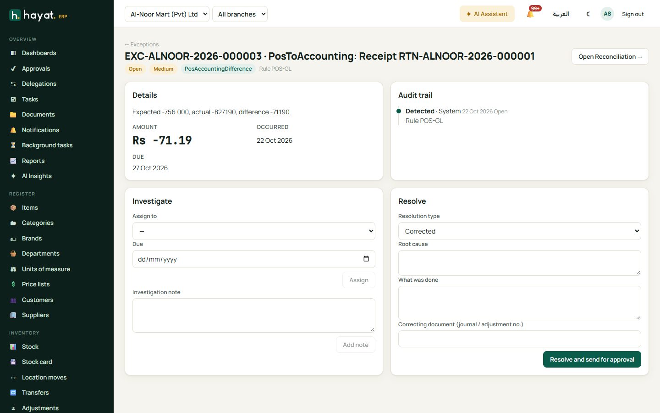Open Dashboards icon in sidebar
Image resolution: width=660 pixels, height=413 pixels.
13,53
